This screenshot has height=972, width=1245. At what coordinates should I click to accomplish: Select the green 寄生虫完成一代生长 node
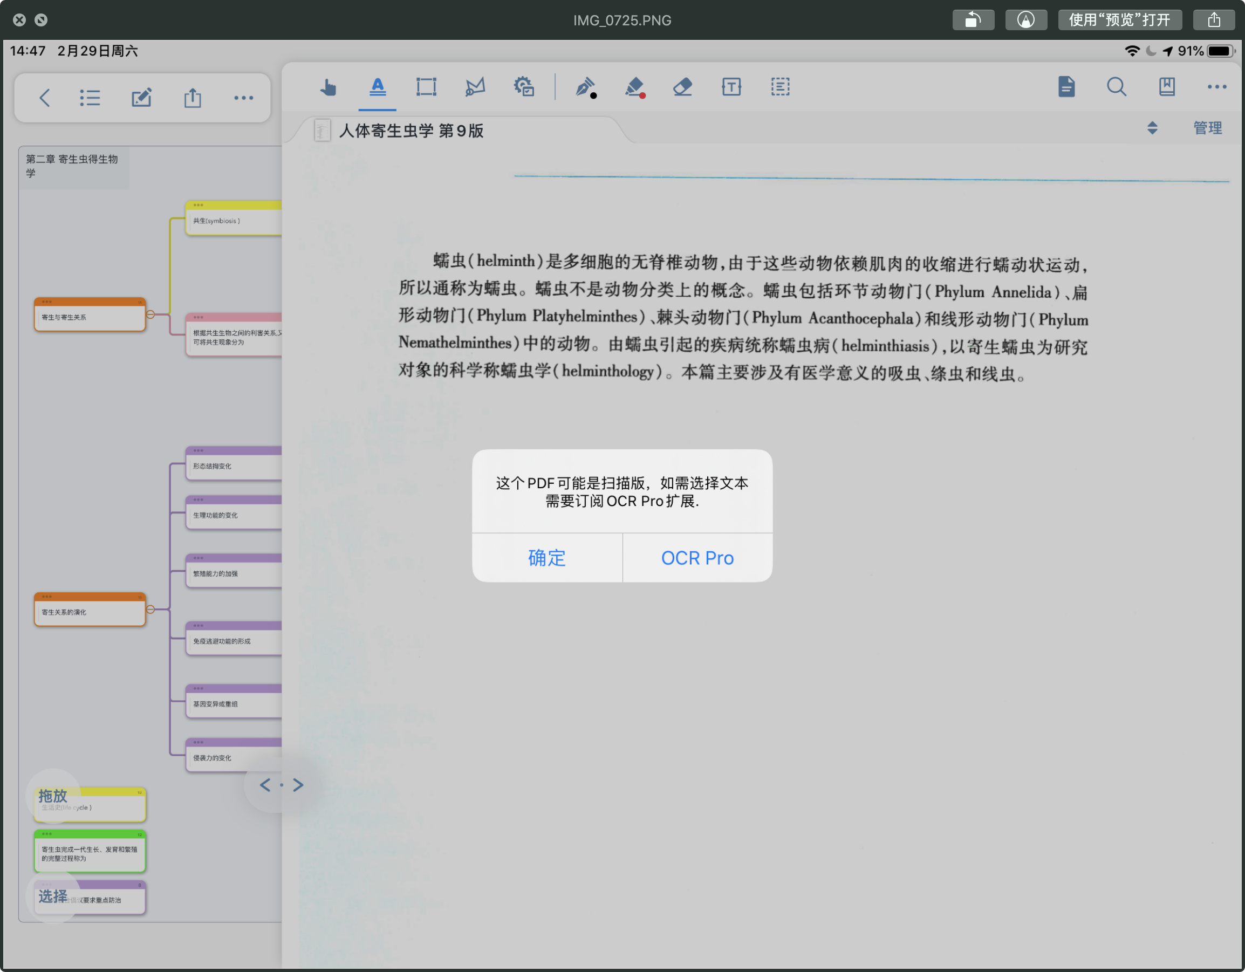click(90, 851)
